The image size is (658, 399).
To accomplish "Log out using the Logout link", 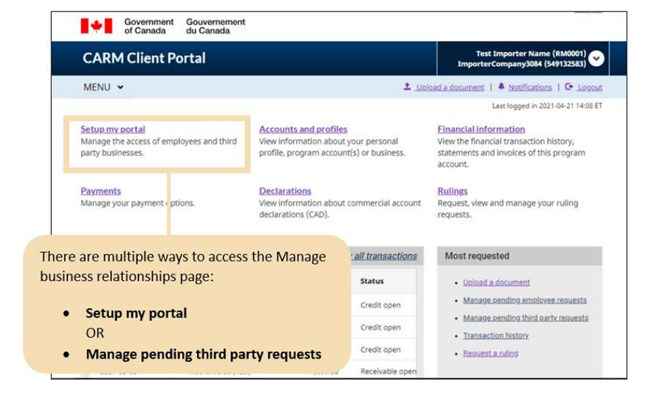I will [589, 88].
